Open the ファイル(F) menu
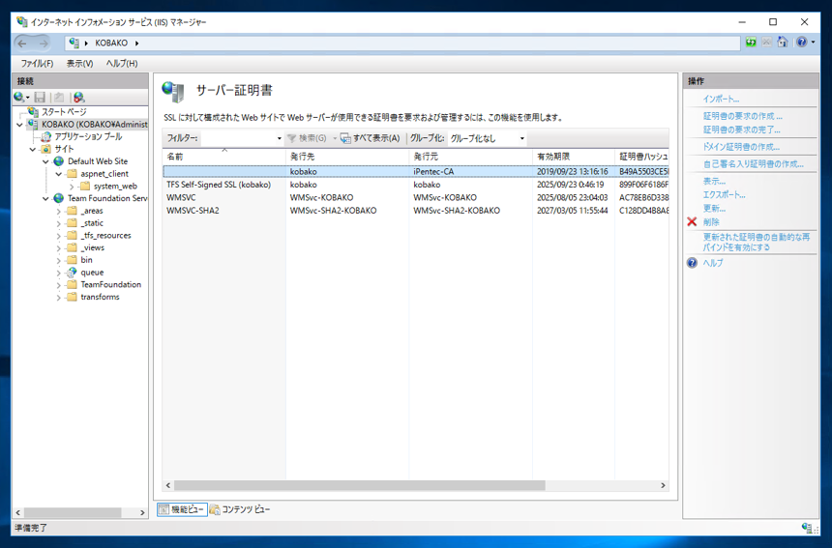The width and height of the screenshot is (832, 548). click(37, 64)
